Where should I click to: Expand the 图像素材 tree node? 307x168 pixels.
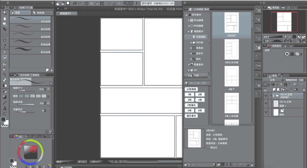pos(189,64)
